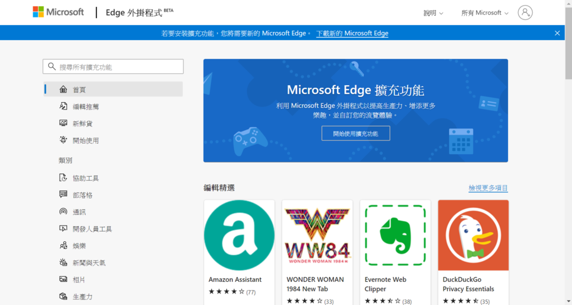The image size is (572, 305).
Task: Click the 開始使用 lightbulb icon
Action: tap(63, 140)
